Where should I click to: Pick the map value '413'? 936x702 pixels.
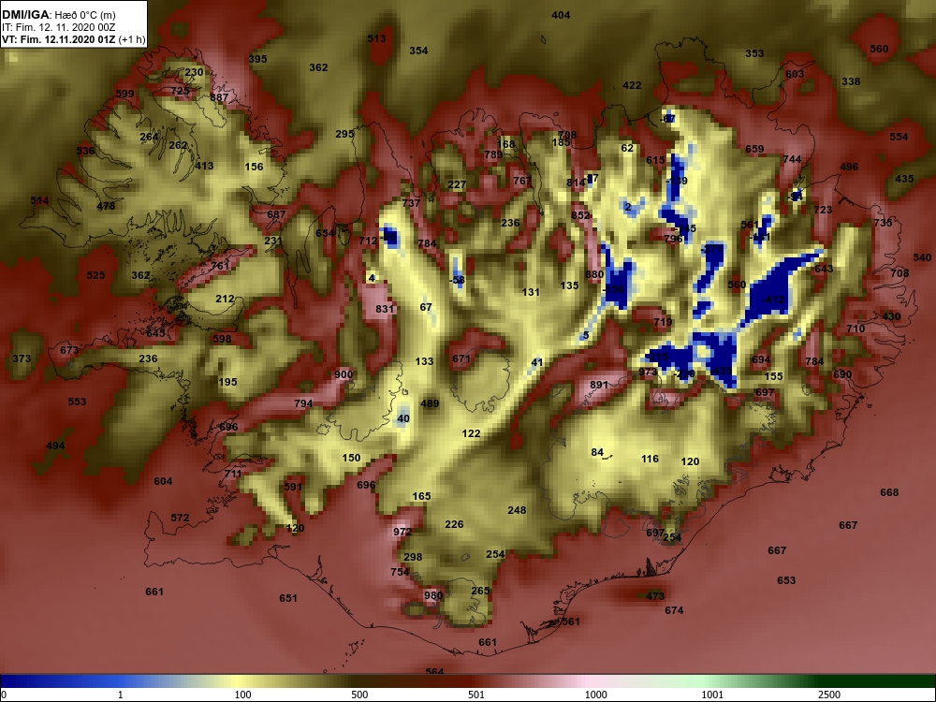[204, 166]
